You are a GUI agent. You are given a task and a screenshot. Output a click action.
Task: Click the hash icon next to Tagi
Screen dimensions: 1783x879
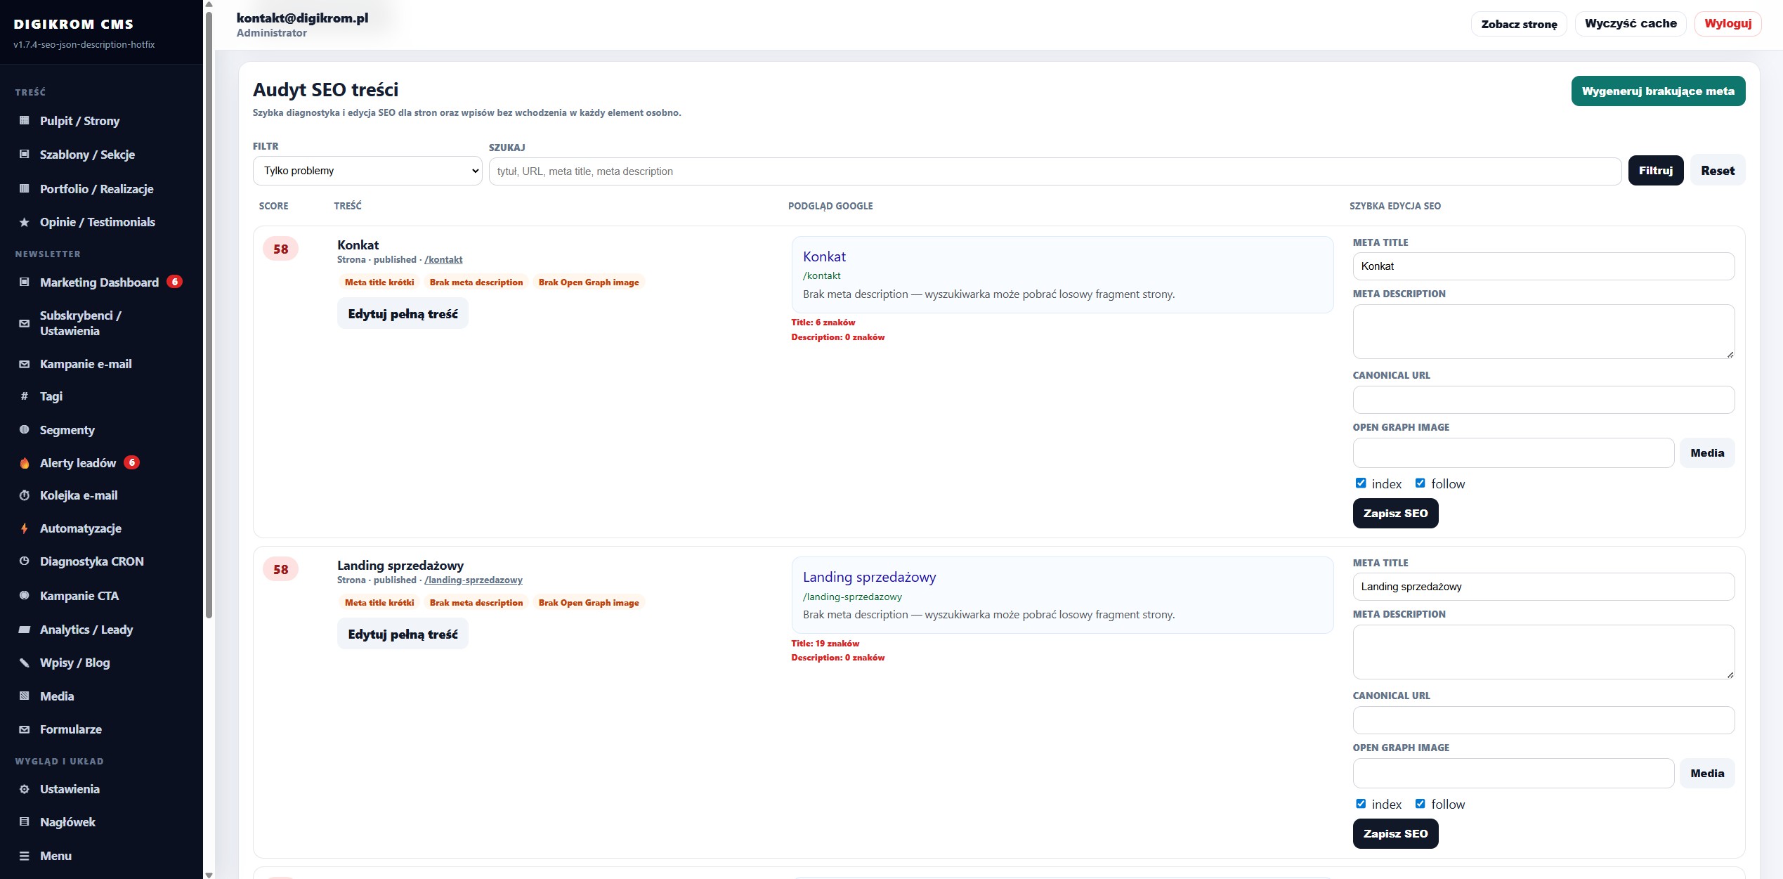(x=25, y=396)
